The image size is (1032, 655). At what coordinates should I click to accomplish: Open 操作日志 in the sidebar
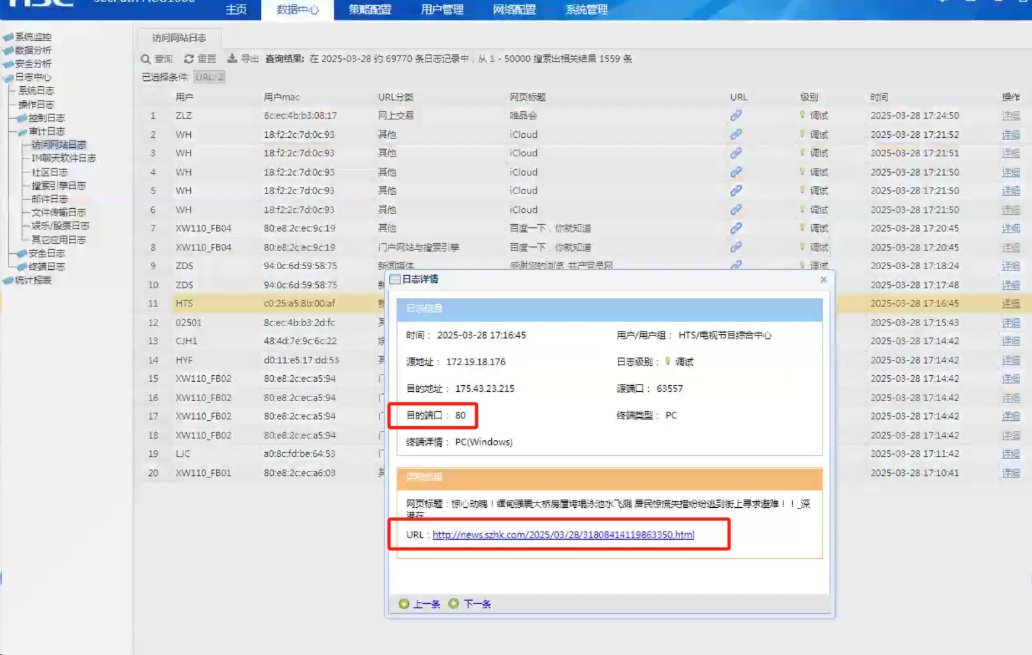tap(36, 105)
